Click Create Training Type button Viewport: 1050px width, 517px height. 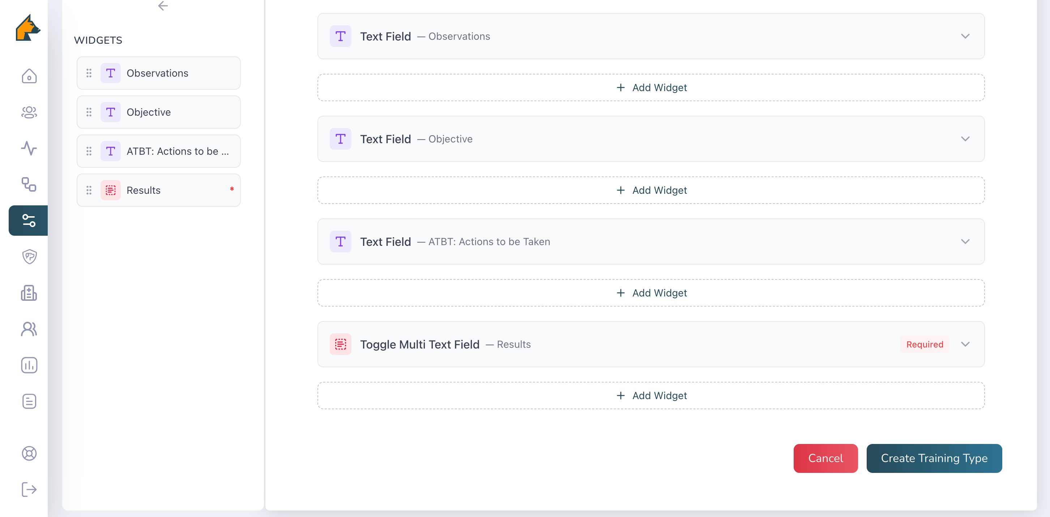[934, 458]
